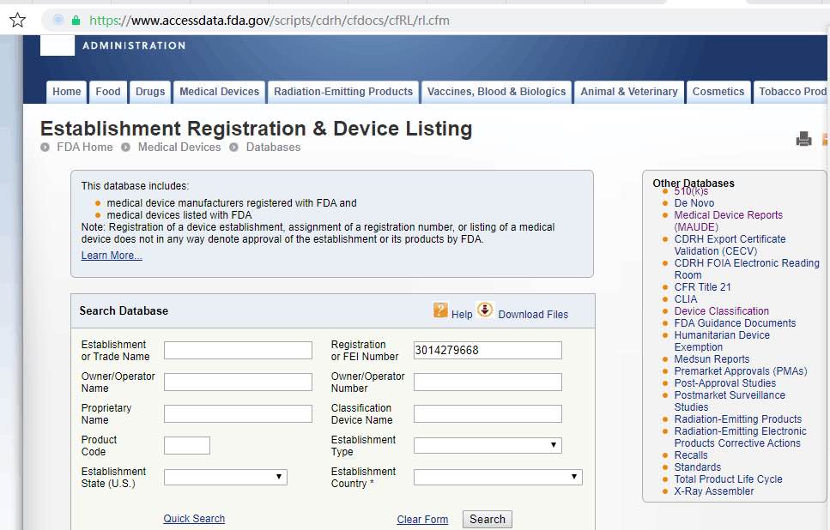Click the Learn More link
This screenshot has height=530, width=830.
pyautogui.click(x=112, y=256)
